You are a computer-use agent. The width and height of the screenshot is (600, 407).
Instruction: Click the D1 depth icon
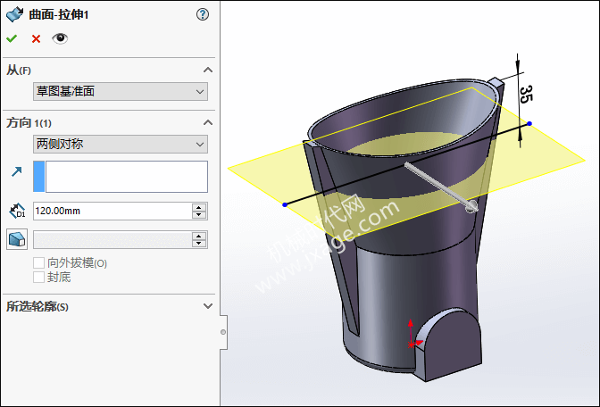pyautogui.click(x=16, y=212)
